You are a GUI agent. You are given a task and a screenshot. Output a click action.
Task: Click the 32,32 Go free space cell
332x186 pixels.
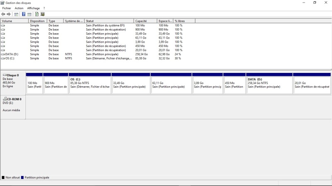[164, 58]
